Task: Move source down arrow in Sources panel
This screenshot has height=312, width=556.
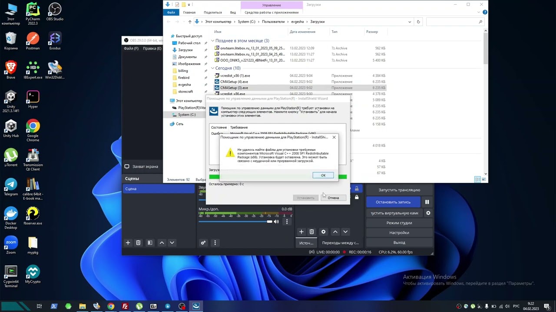Action: pos(345,232)
